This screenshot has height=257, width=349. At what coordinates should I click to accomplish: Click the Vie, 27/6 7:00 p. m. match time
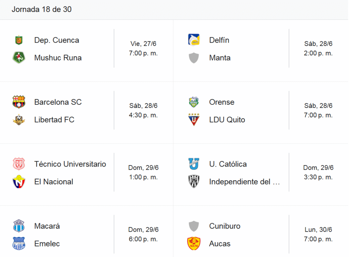(143, 48)
